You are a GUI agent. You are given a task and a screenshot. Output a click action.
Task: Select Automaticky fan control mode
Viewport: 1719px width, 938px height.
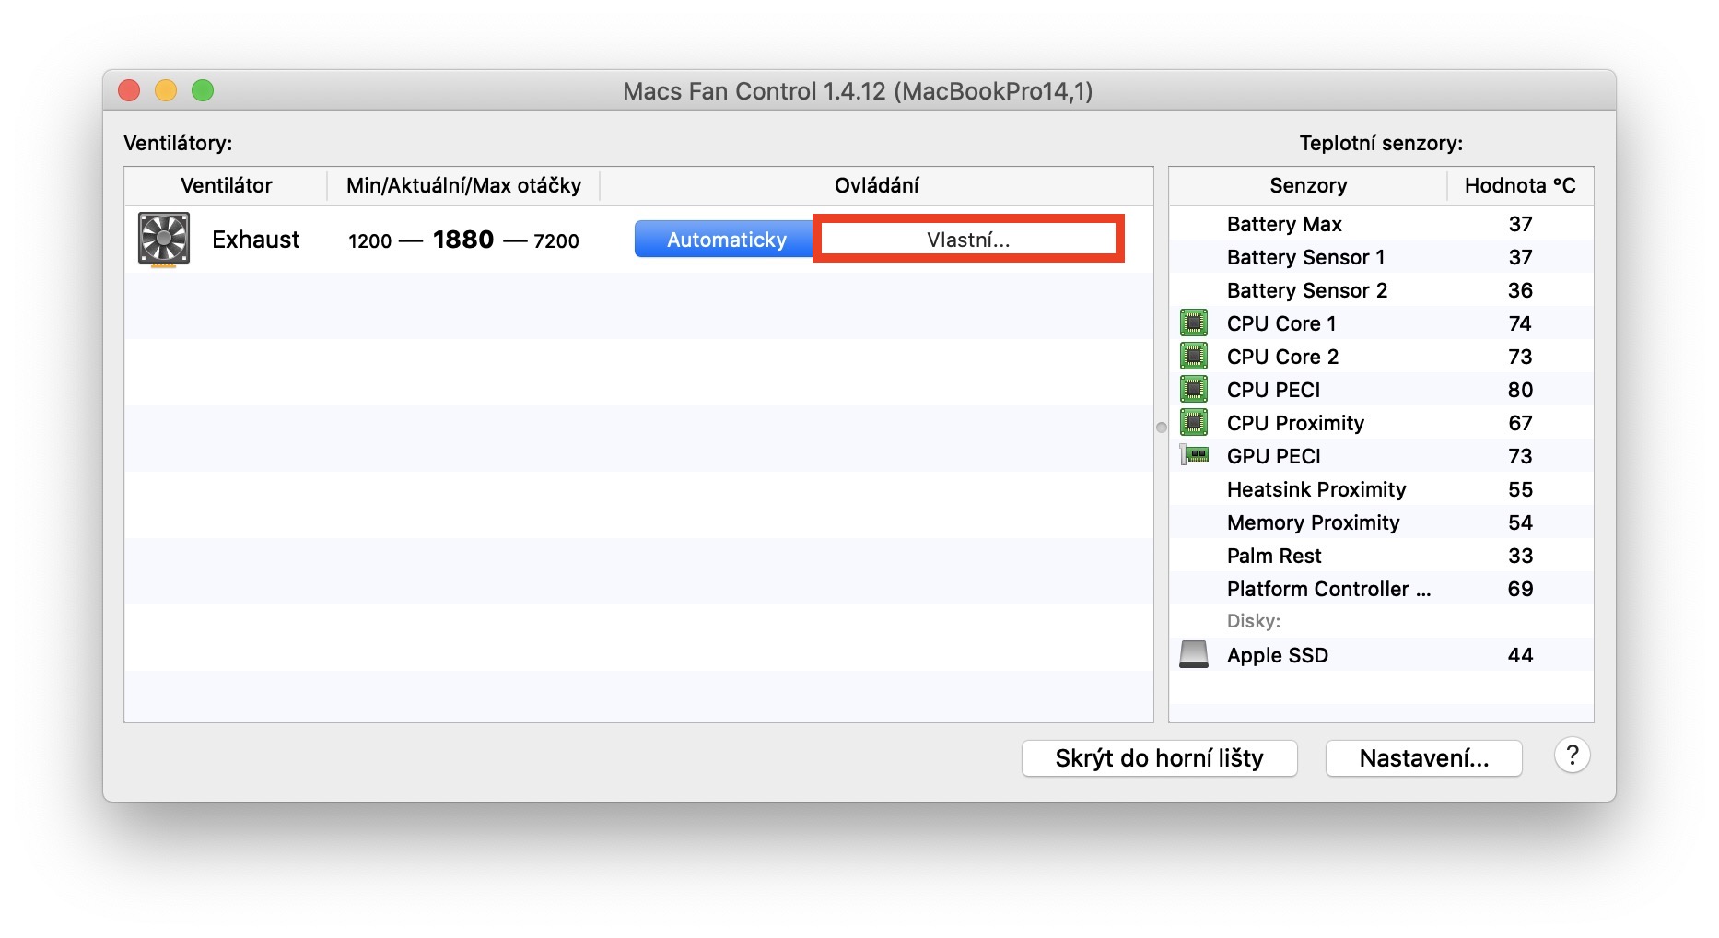point(724,240)
